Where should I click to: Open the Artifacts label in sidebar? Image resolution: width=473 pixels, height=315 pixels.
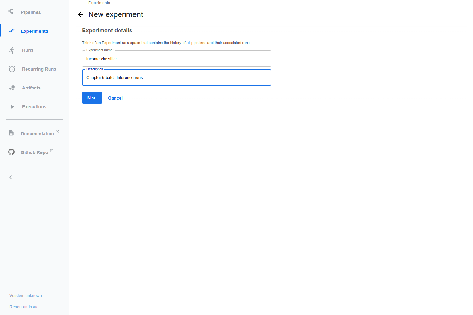click(31, 88)
